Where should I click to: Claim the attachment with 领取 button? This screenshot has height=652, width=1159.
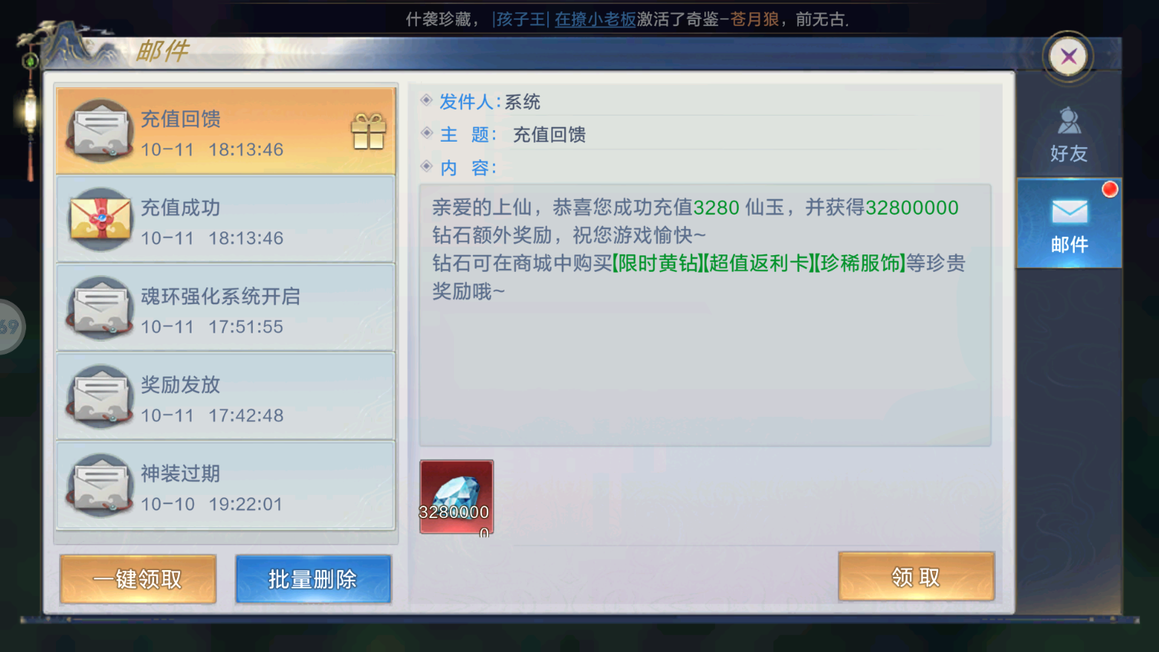[x=916, y=576]
